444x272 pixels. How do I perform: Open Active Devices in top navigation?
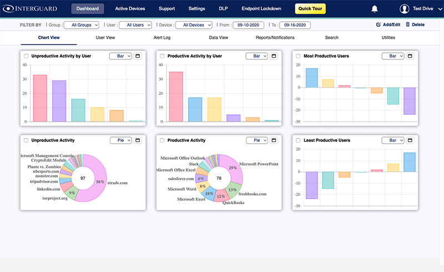130,9
